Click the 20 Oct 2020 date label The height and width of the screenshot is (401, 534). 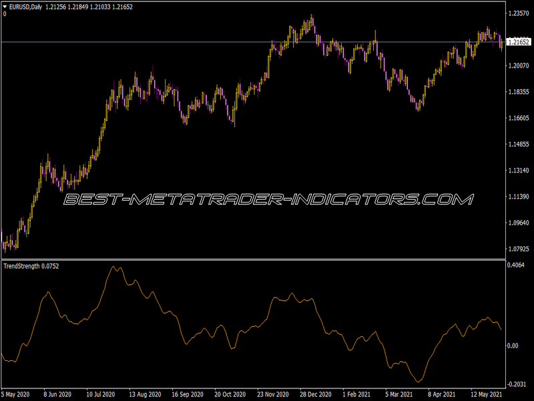230,394
